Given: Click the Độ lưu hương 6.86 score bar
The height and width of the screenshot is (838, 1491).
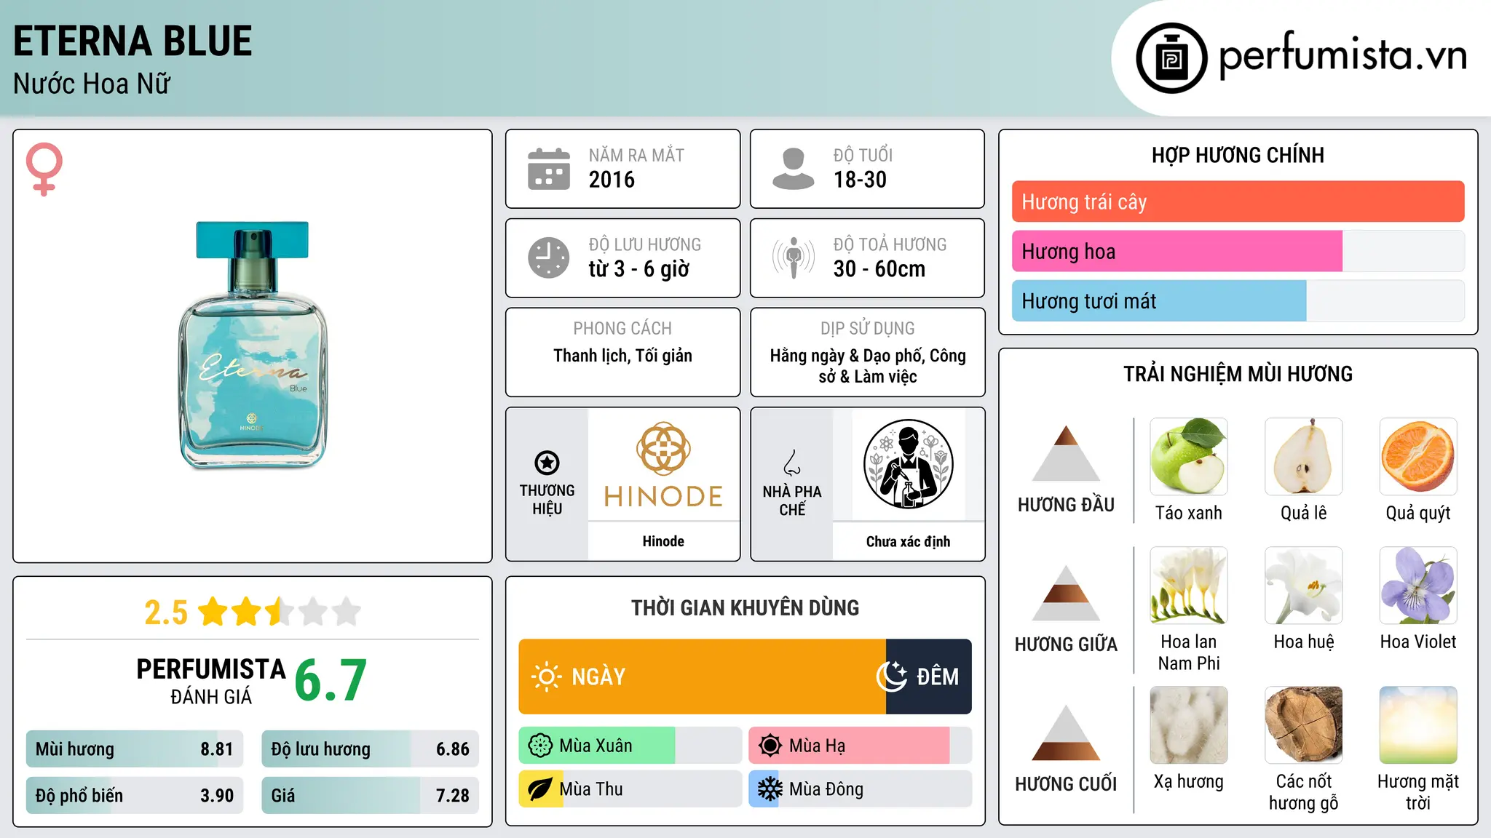Looking at the screenshot, I should click(x=370, y=749).
